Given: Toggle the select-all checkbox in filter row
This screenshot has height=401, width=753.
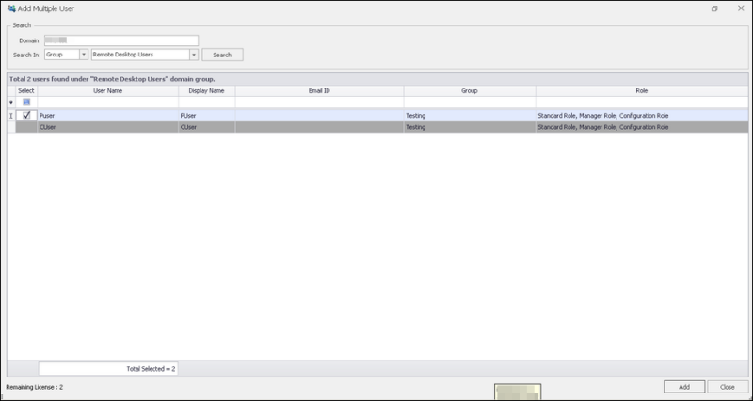Looking at the screenshot, I should pos(26,102).
